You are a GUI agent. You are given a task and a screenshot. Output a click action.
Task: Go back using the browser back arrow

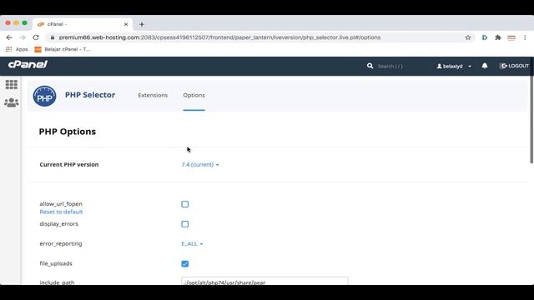[x=9, y=37]
